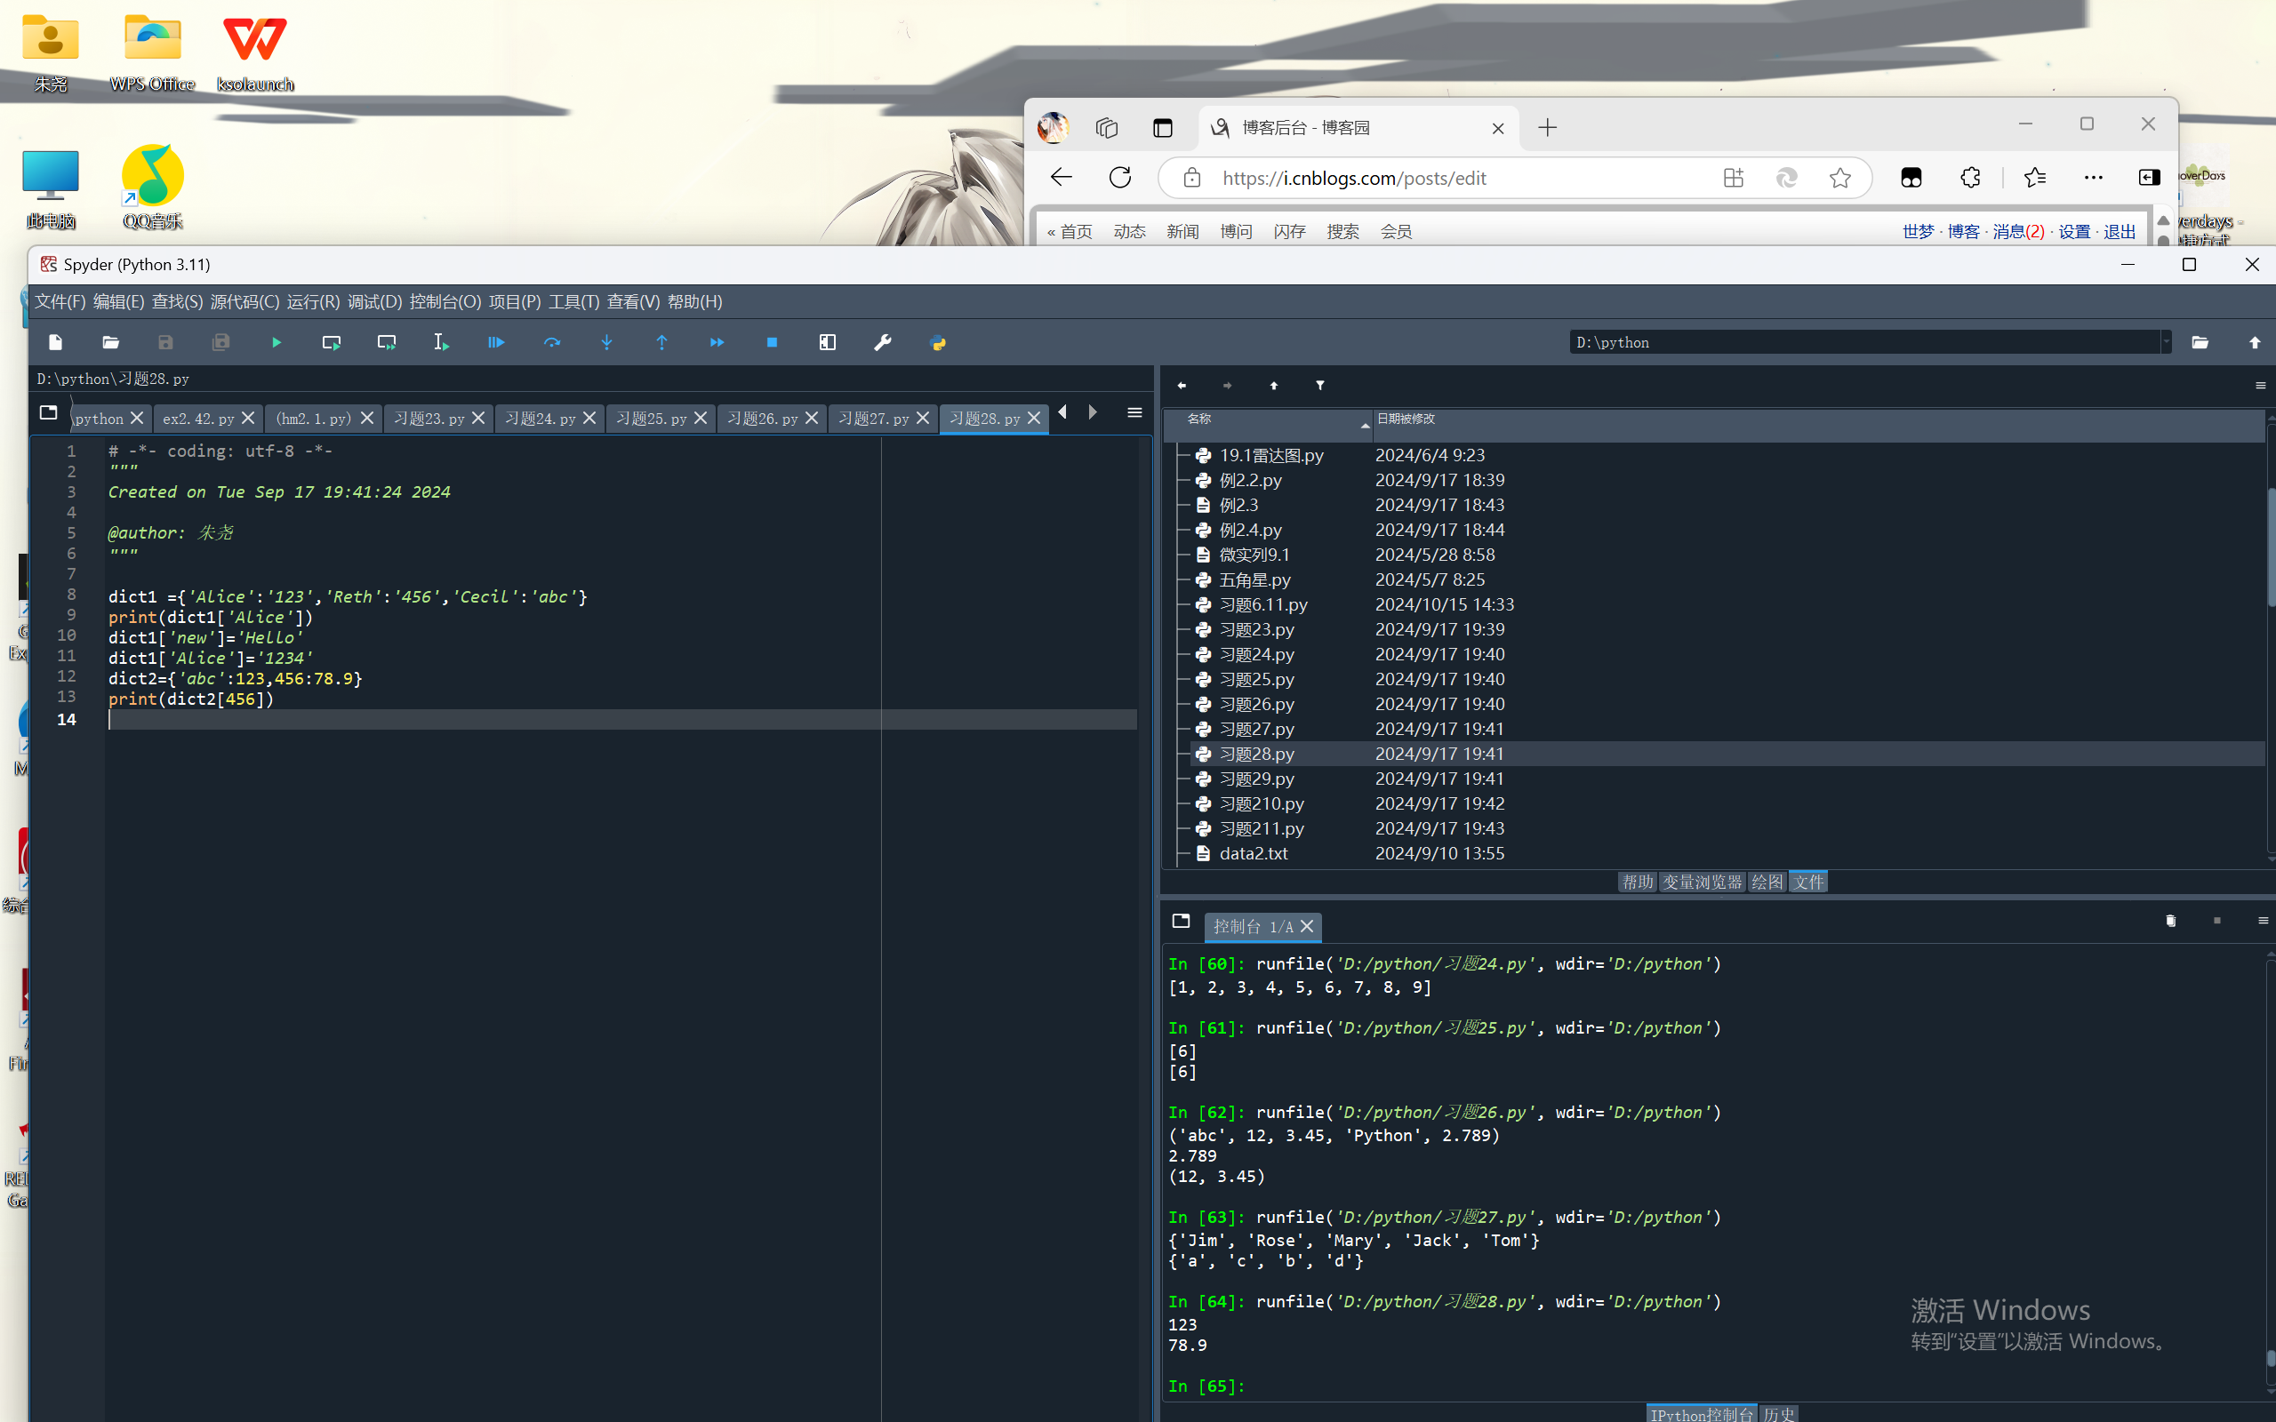Open the editor pane options hamburger menu
The width and height of the screenshot is (2276, 1422).
click(x=1134, y=413)
